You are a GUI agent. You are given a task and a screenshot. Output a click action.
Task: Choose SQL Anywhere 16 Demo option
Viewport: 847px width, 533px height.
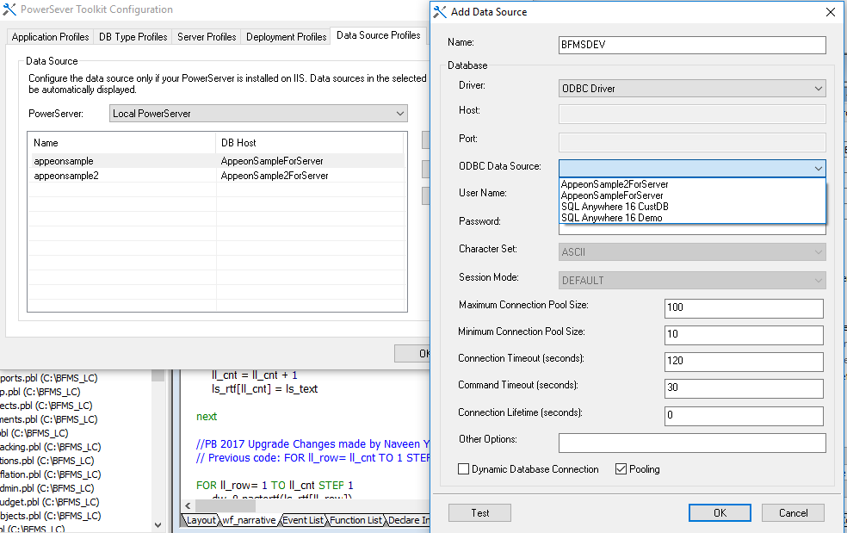pyautogui.click(x=611, y=218)
